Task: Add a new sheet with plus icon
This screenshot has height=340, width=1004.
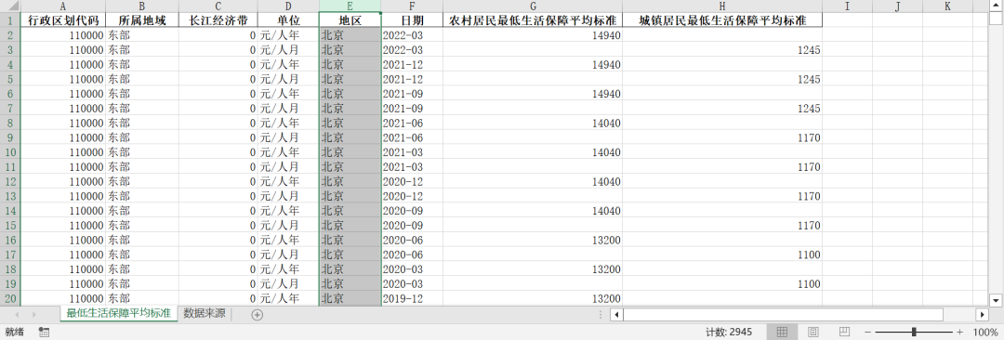Action: [257, 314]
